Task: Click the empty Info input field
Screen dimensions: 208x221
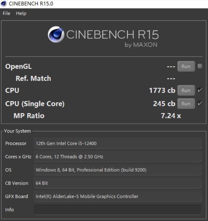Action: click(x=118, y=210)
